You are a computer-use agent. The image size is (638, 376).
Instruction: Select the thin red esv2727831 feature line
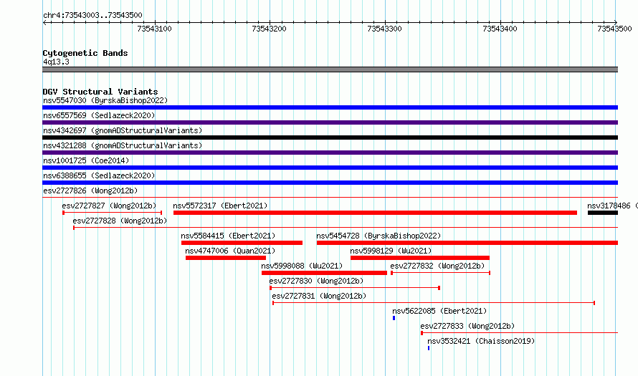click(434, 303)
